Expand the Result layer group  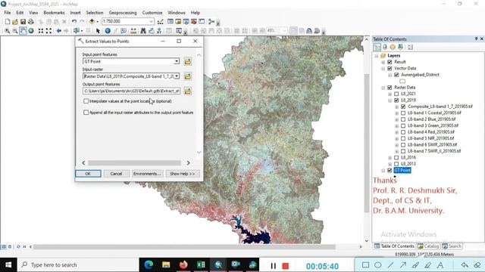[x=383, y=62]
